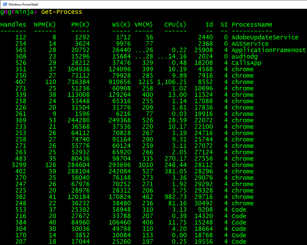This screenshot has height=245, width=307.
Task: Click the CallsApp process name
Action: [246, 63]
